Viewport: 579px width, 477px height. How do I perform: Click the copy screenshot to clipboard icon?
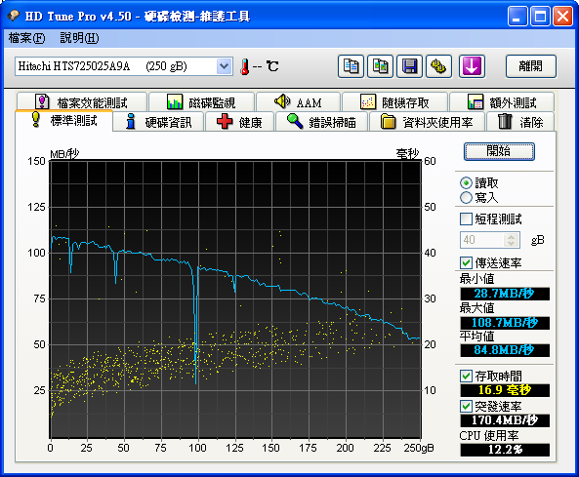[380, 66]
